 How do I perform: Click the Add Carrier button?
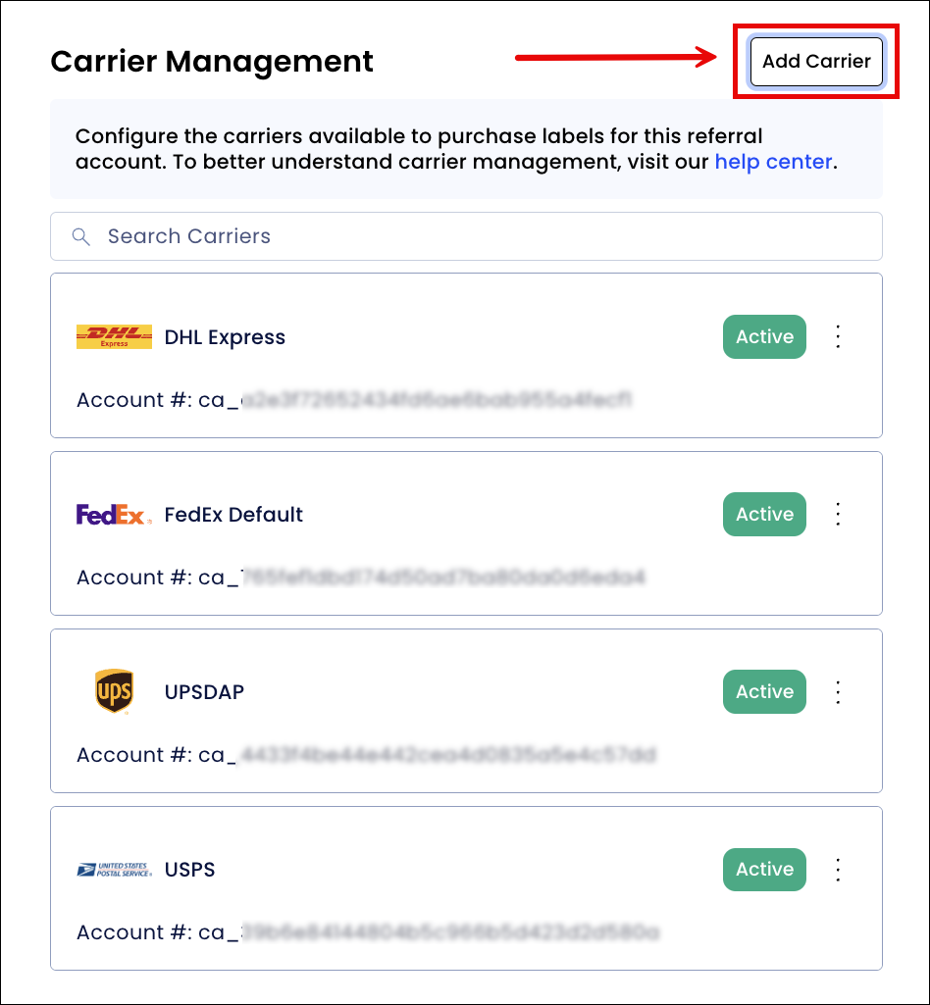click(816, 61)
